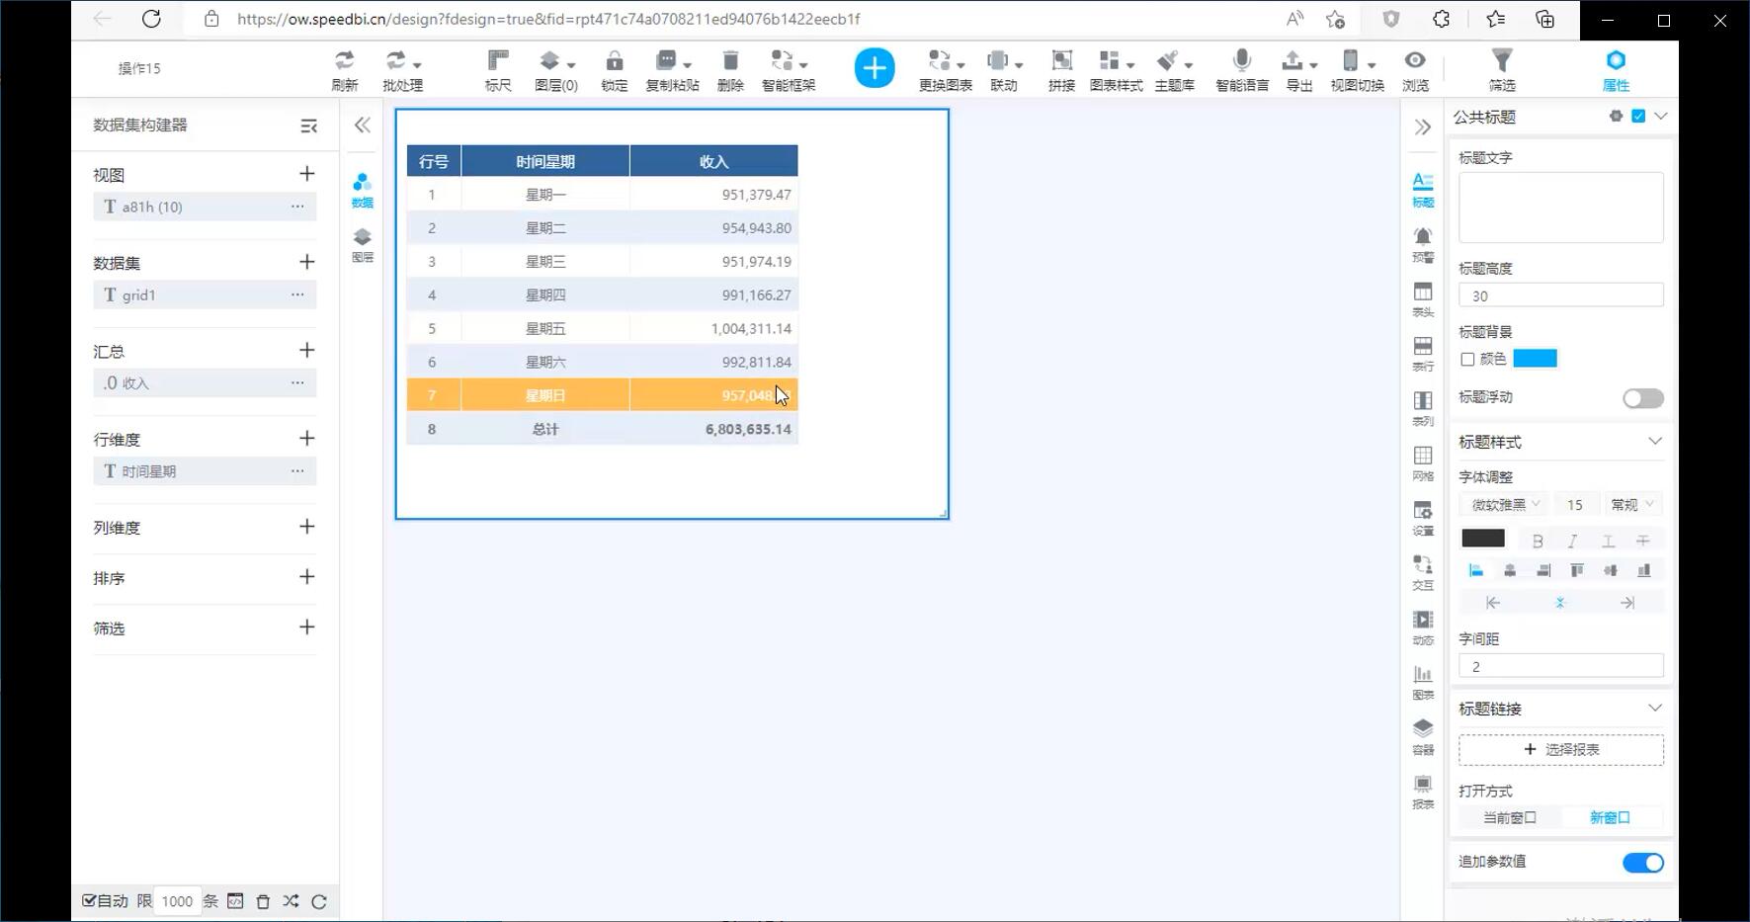Check the 颜色 checkbox under 标题背景
This screenshot has height=922, width=1750.
[x=1467, y=360]
